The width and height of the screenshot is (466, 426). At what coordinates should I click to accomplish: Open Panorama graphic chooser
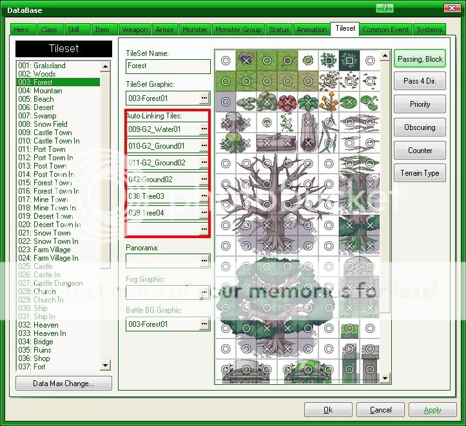coord(204,260)
